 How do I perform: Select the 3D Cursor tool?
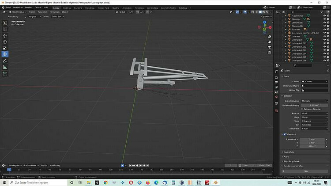(5, 29)
